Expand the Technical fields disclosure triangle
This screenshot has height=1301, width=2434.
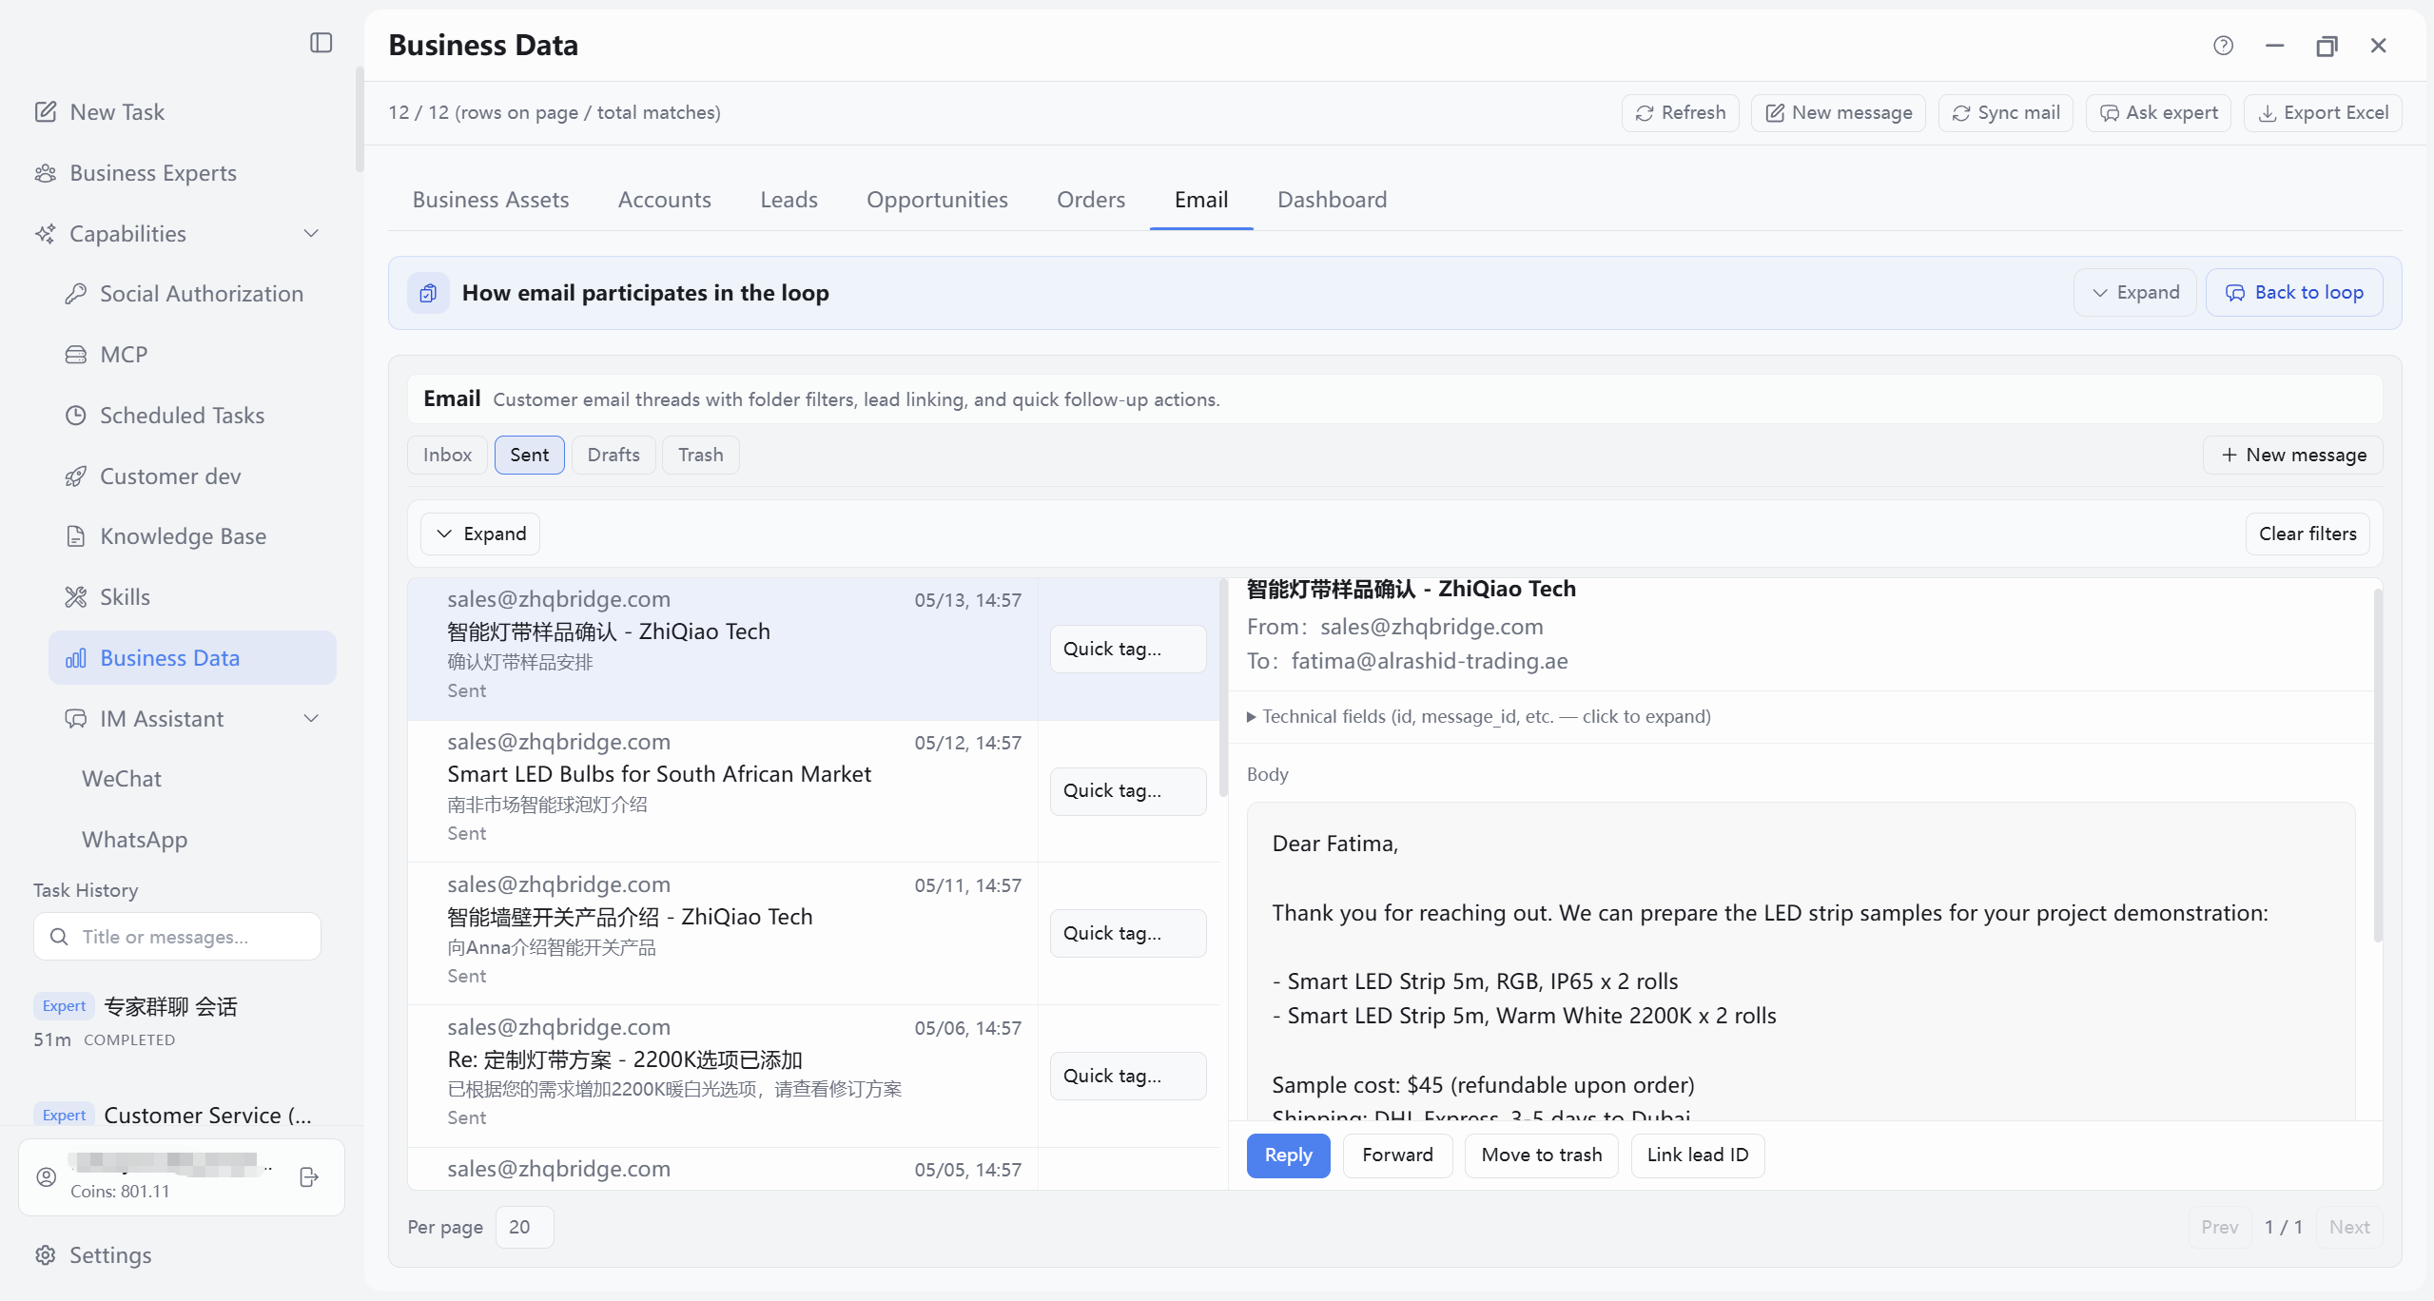(1252, 717)
